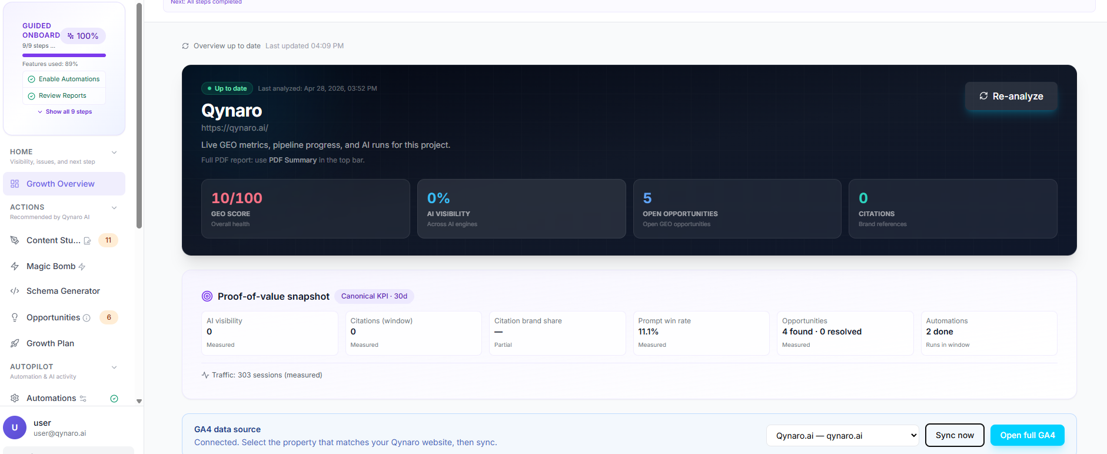1107x454 pixels.
Task: Click the target icon beside Proof-of-value snapshot
Action: tap(207, 296)
